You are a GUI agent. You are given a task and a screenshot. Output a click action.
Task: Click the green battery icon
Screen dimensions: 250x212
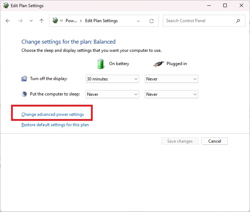click(x=101, y=64)
